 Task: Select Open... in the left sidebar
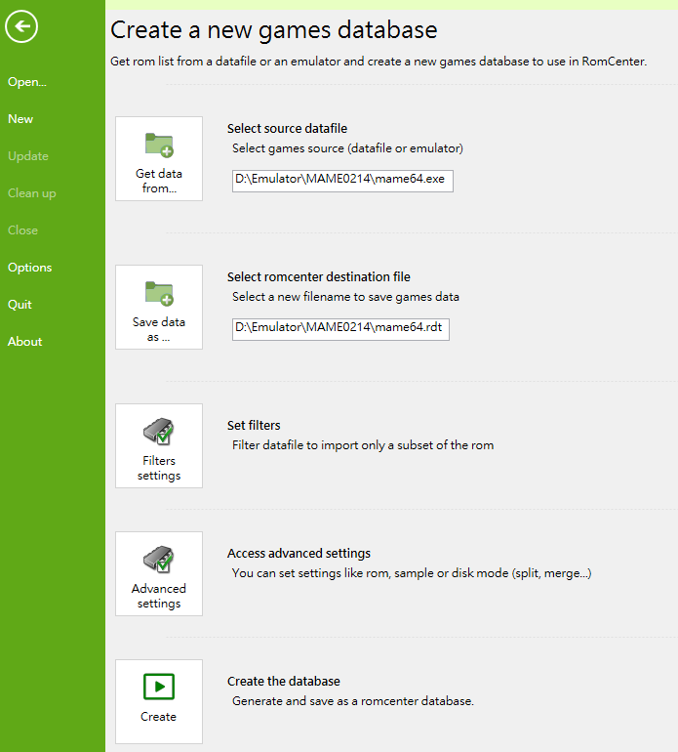[27, 82]
